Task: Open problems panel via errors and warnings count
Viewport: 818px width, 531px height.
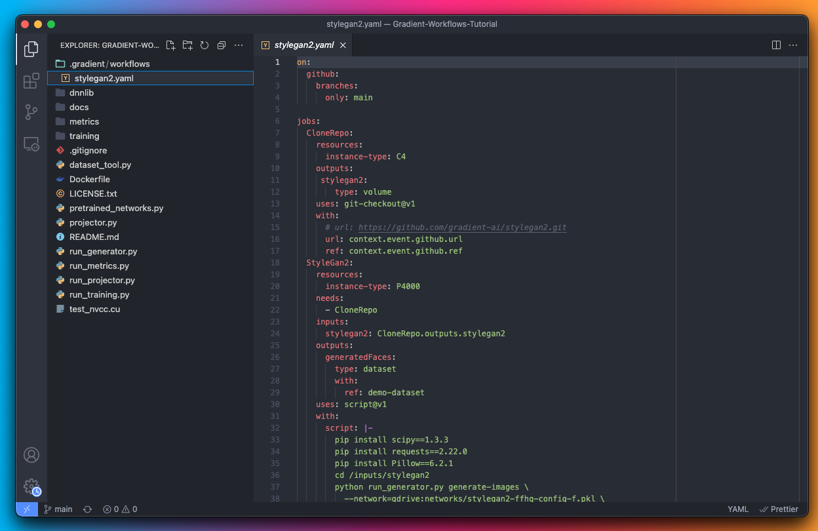Action: 120,509
